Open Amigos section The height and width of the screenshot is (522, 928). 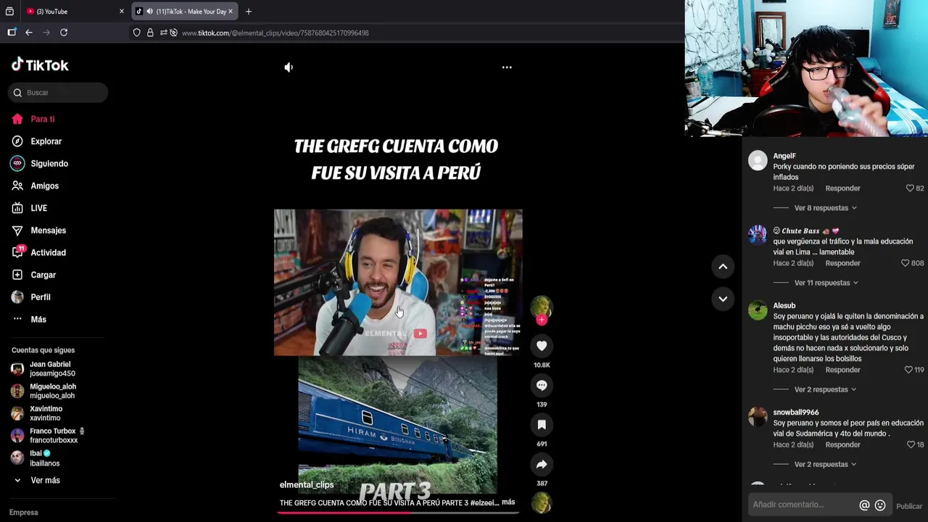(36, 186)
